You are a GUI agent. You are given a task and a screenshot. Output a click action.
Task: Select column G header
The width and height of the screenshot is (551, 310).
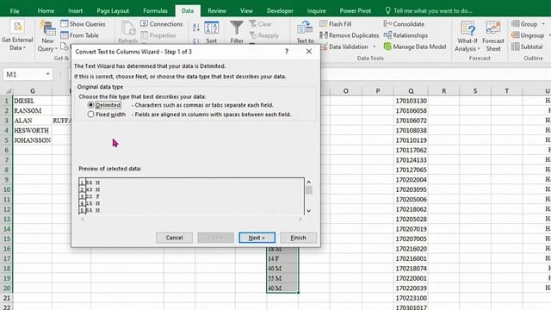point(33,91)
